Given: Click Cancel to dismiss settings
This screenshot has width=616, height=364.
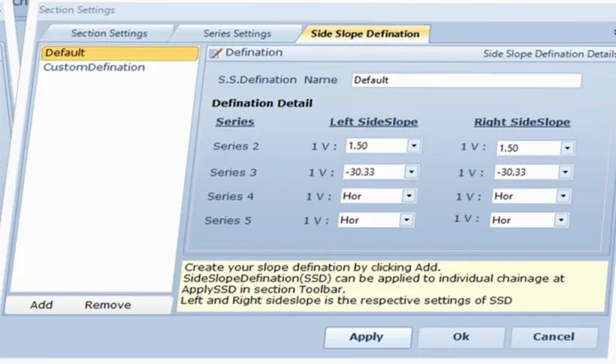Looking at the screenshot, I should click(x=554, y=337).
